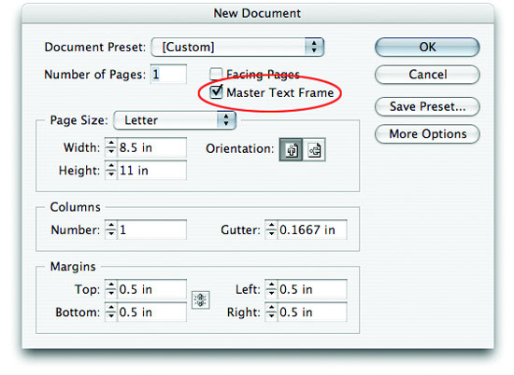Viewport: 514px width, 375px height.
Task: Enable the Facing Pages checkbox
Action: point(216,74)
